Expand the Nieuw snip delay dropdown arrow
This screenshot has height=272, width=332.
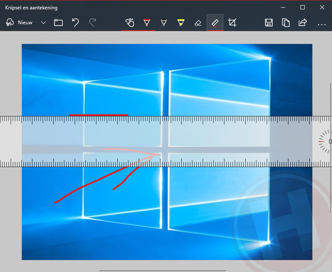(x=43, y=23)
